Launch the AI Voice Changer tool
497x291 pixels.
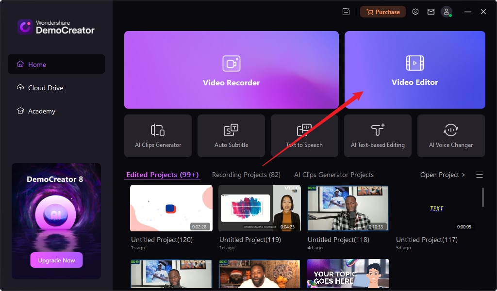click(x=451, y=136)
